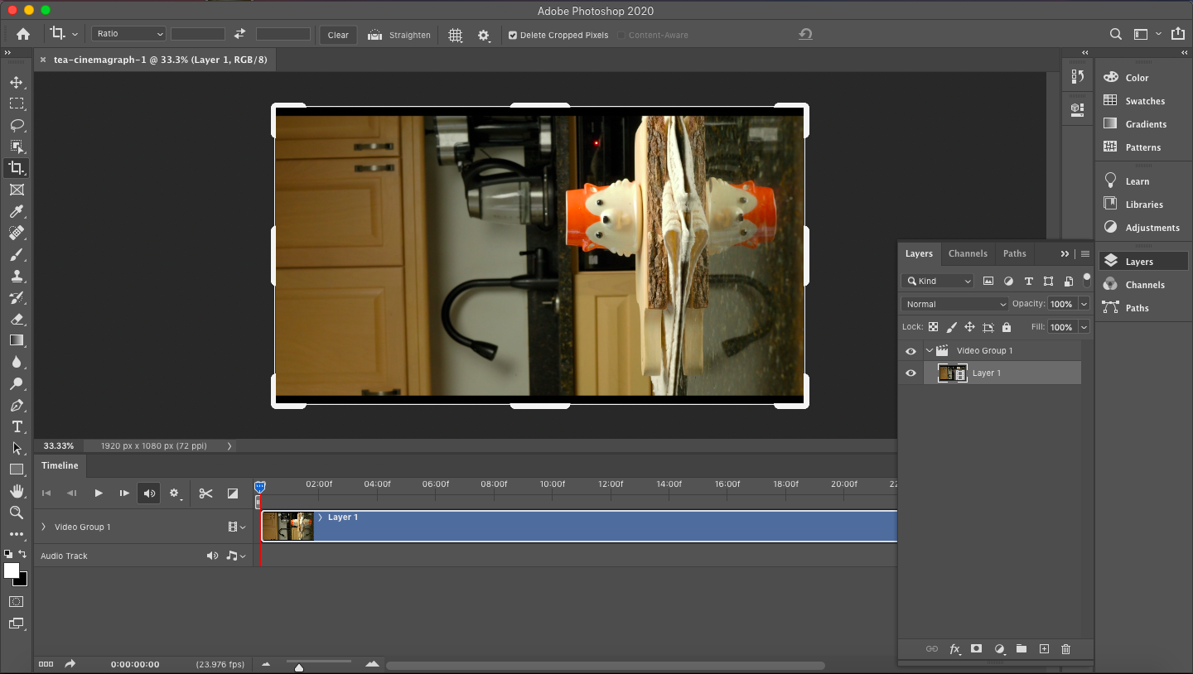This screenshot has width=1193, height=674.
Task: Click the Create new layer icon
Action: [1044, 649]
